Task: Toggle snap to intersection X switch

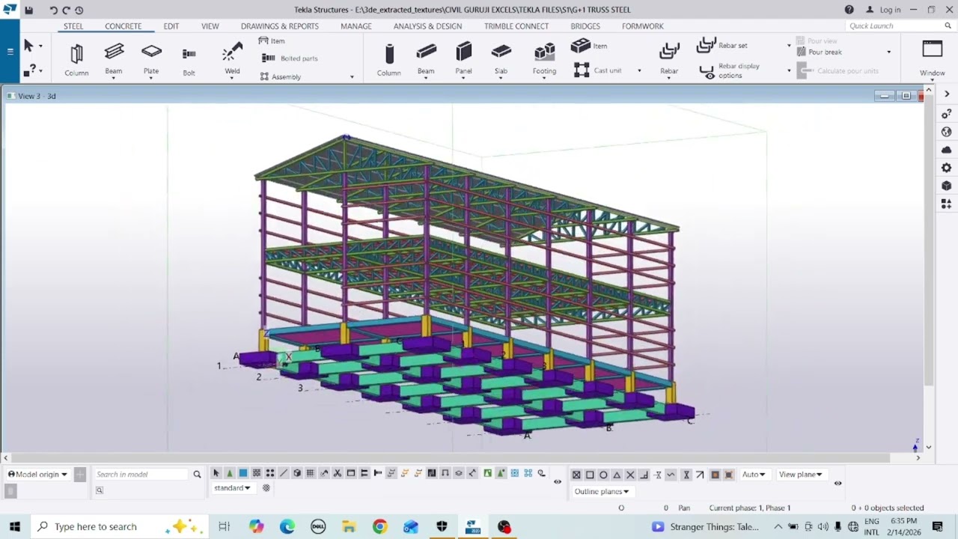Action: 630,475
